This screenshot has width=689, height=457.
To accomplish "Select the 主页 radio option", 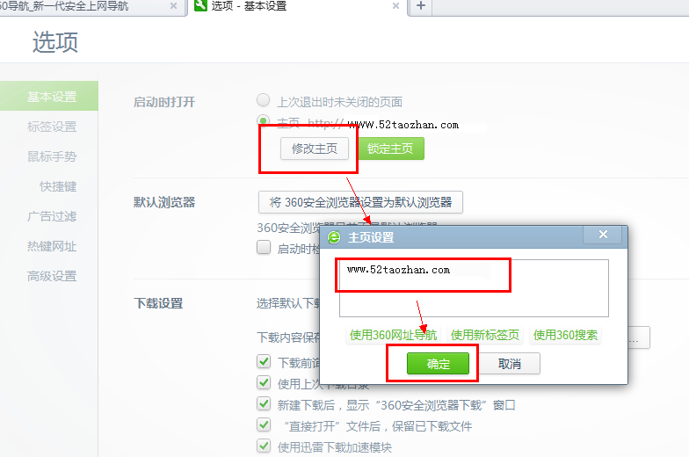I will tap(264, 120).
